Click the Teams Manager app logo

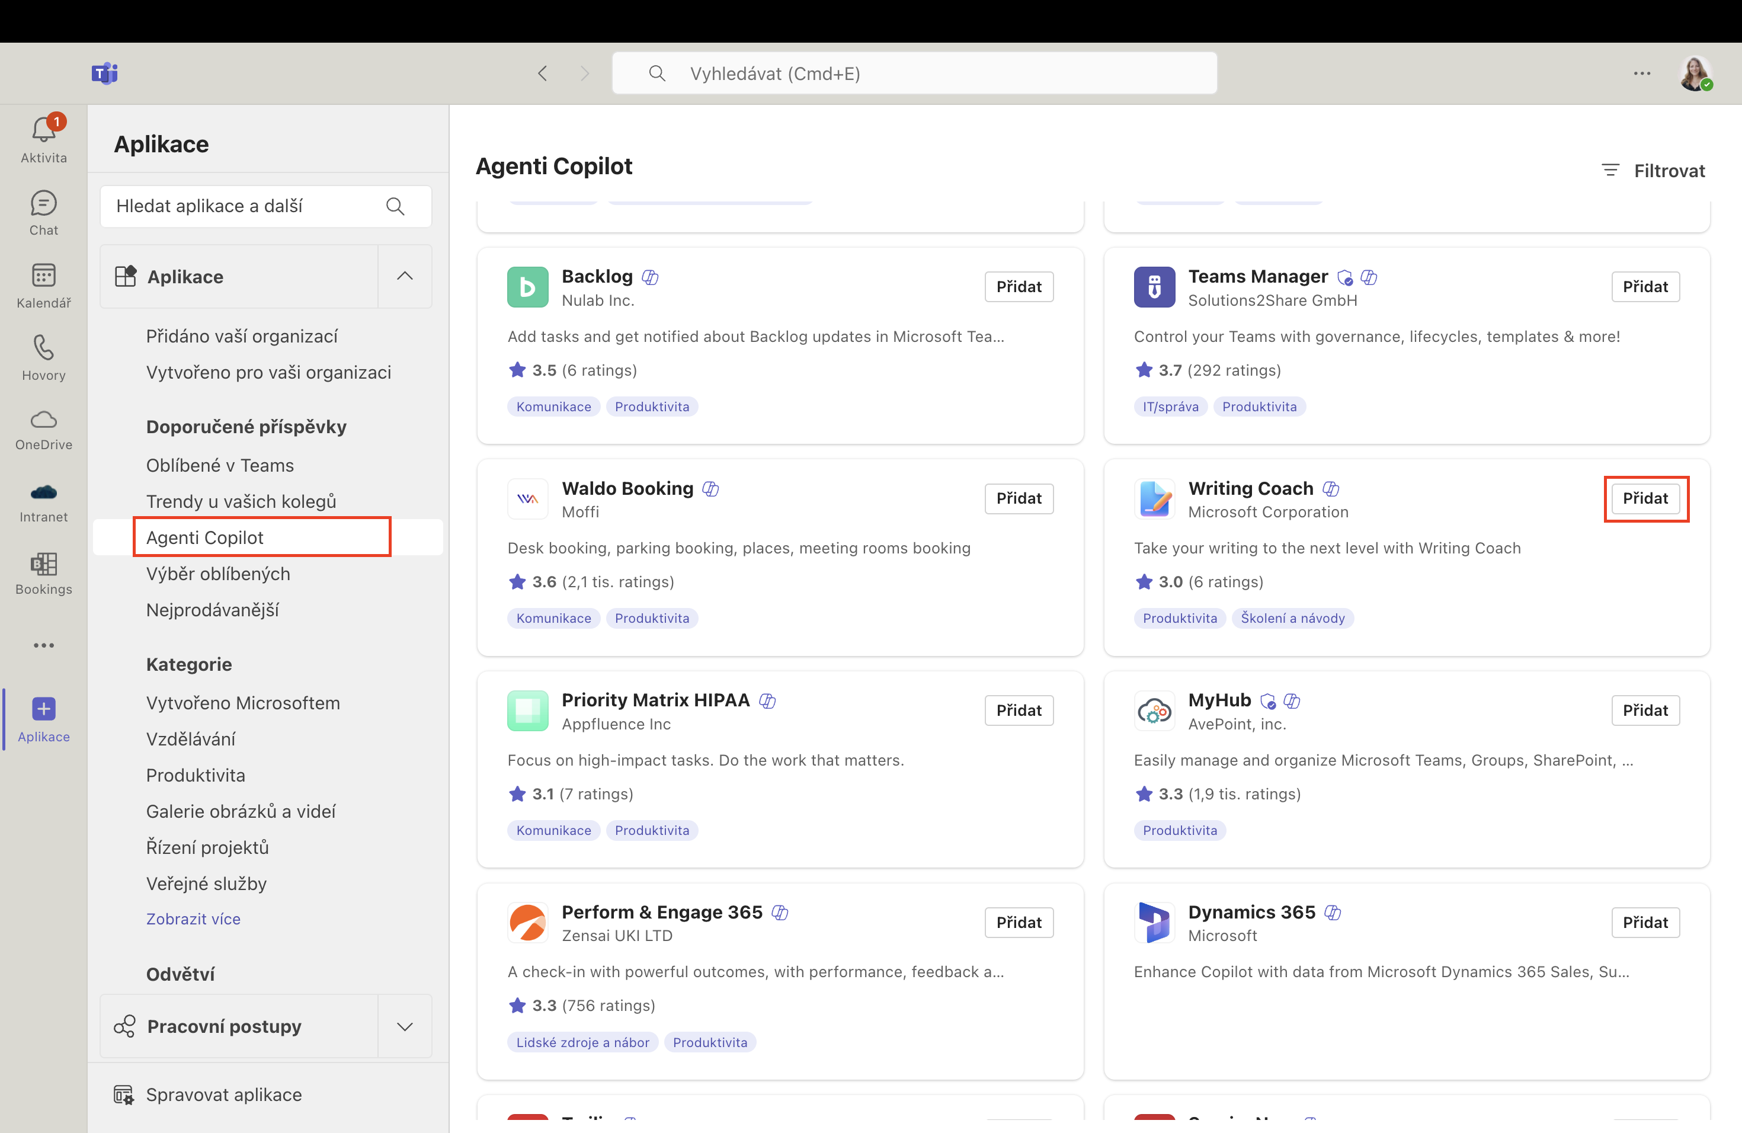coord(1154,287)
